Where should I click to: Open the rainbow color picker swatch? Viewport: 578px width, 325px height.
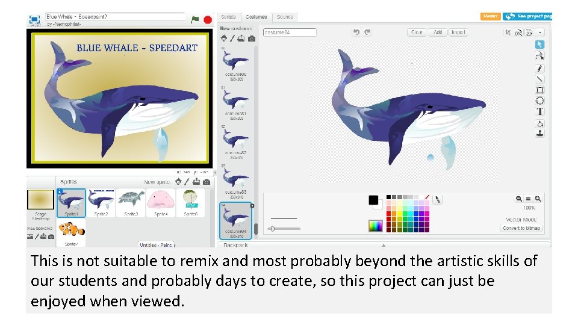pos(375,226)
